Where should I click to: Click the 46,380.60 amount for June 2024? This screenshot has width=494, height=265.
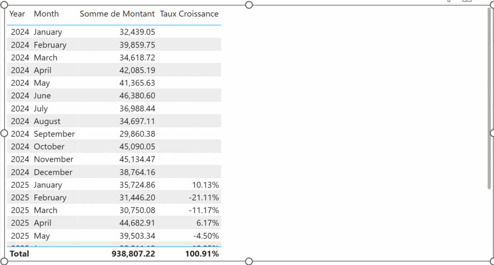pyautogui.click(x=137, y=96)
